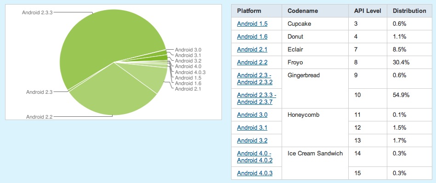
Task: Open the Android 4.0 - Android 4.0.2 link
Action: click(255, 157)
